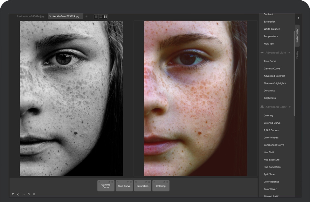Pin the Gamma Curve adjustment card
Viewport: 310px width, 202px height.
[109, 182]
